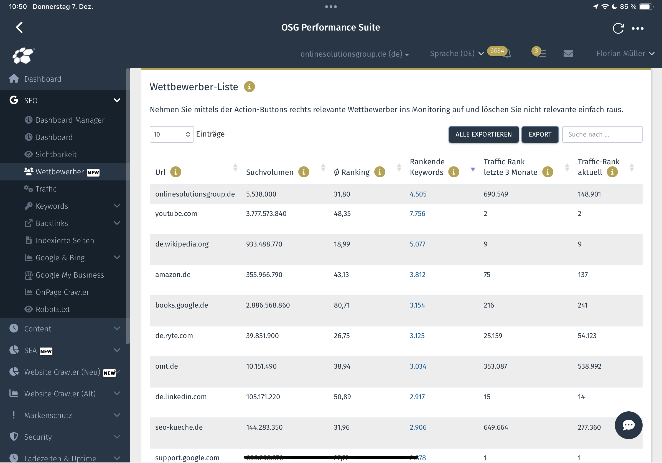Open the 5.077 keywords link for de.wikipedia.org

(x=417, y=244)
